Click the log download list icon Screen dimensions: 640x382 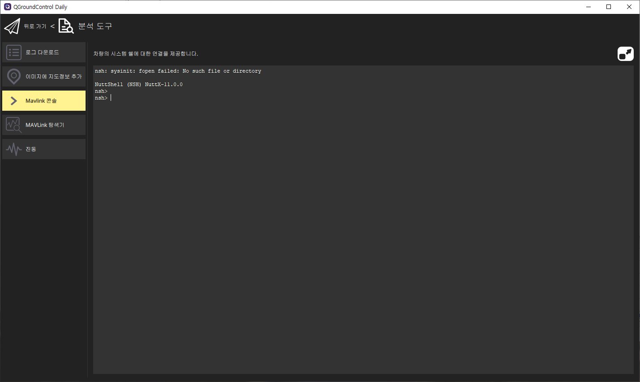(14, 52)
